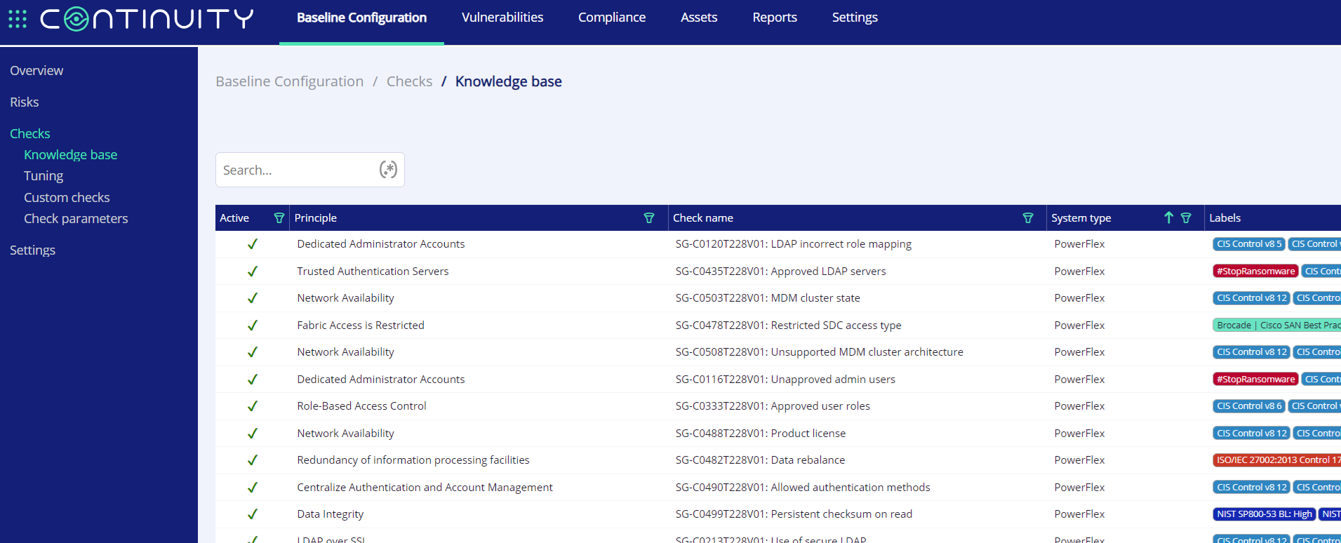Sort by the System type column header
Image resolution: width=1341 pixels, height=543 pixels.
[x=1081, y=218]
